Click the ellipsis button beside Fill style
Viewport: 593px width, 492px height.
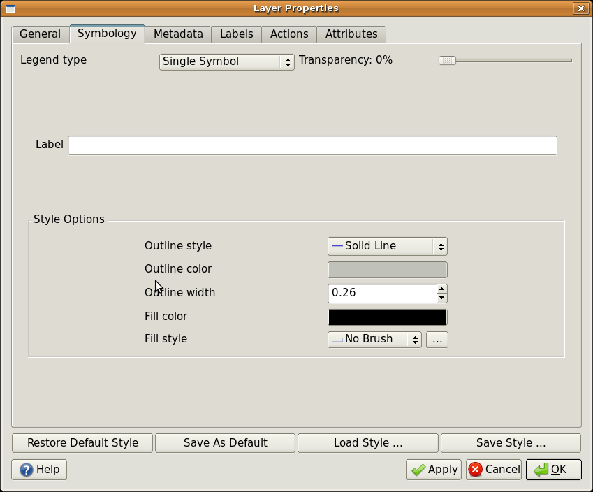pyautogui.click(x=437, y=340)
